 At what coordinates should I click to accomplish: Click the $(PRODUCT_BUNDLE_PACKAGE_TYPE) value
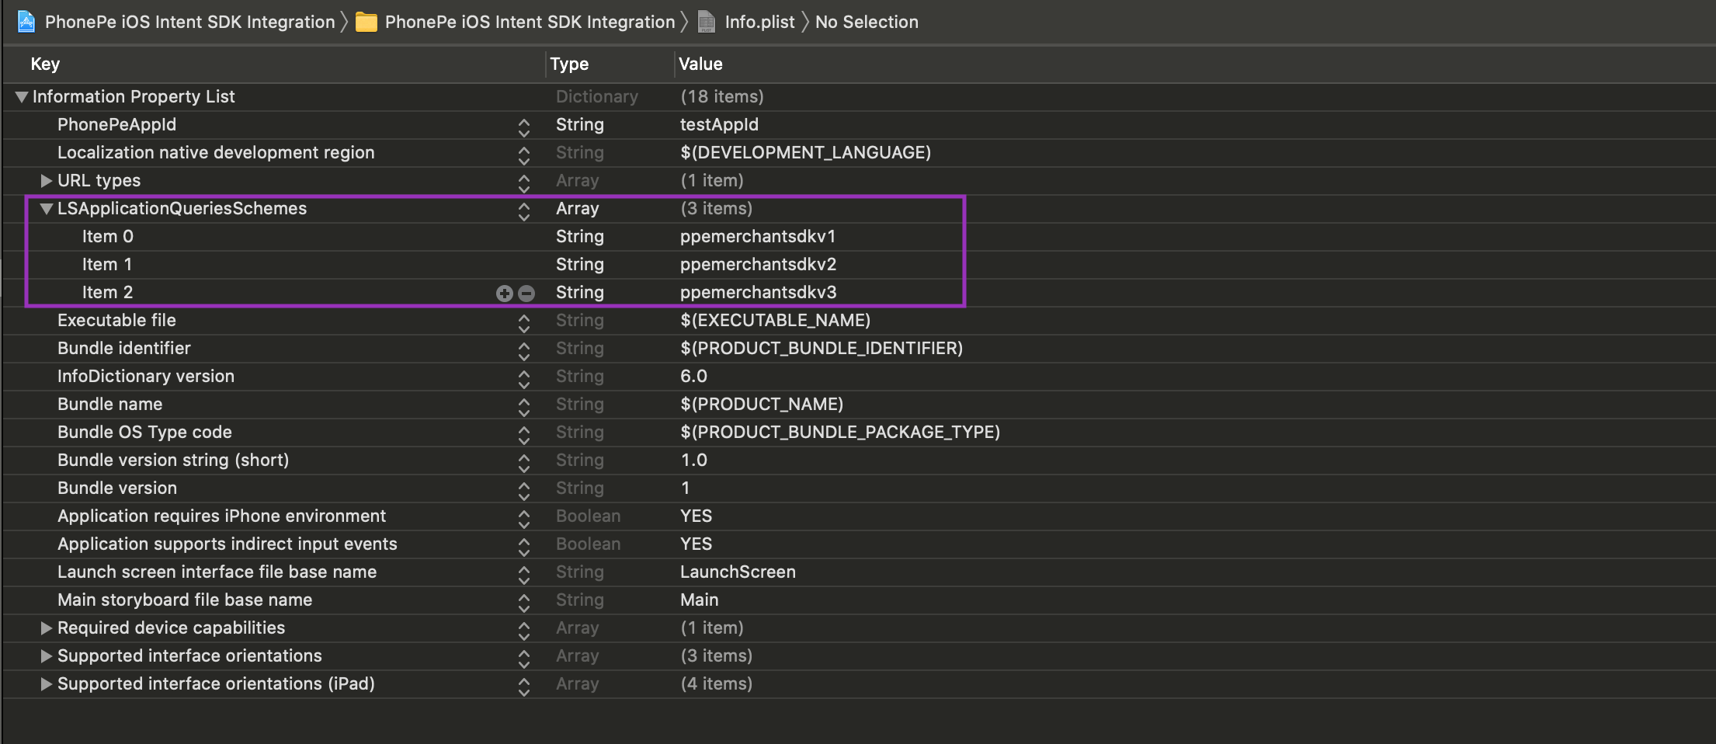click(x=840, y=433)
